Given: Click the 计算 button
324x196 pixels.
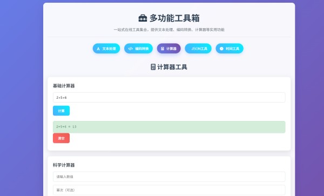Looking at the screenshot, I should (61, 111).
